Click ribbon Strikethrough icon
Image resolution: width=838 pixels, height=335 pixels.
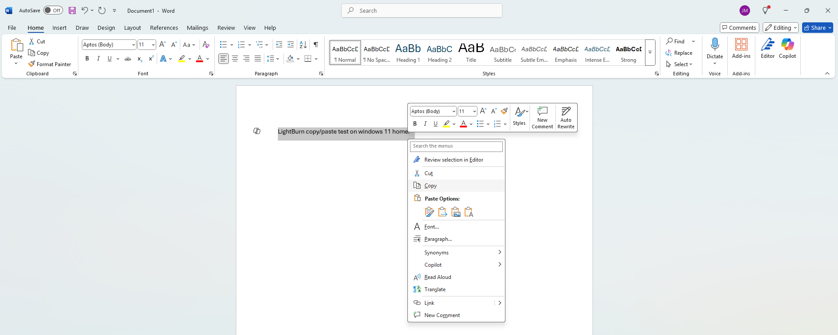click(128, 59)
